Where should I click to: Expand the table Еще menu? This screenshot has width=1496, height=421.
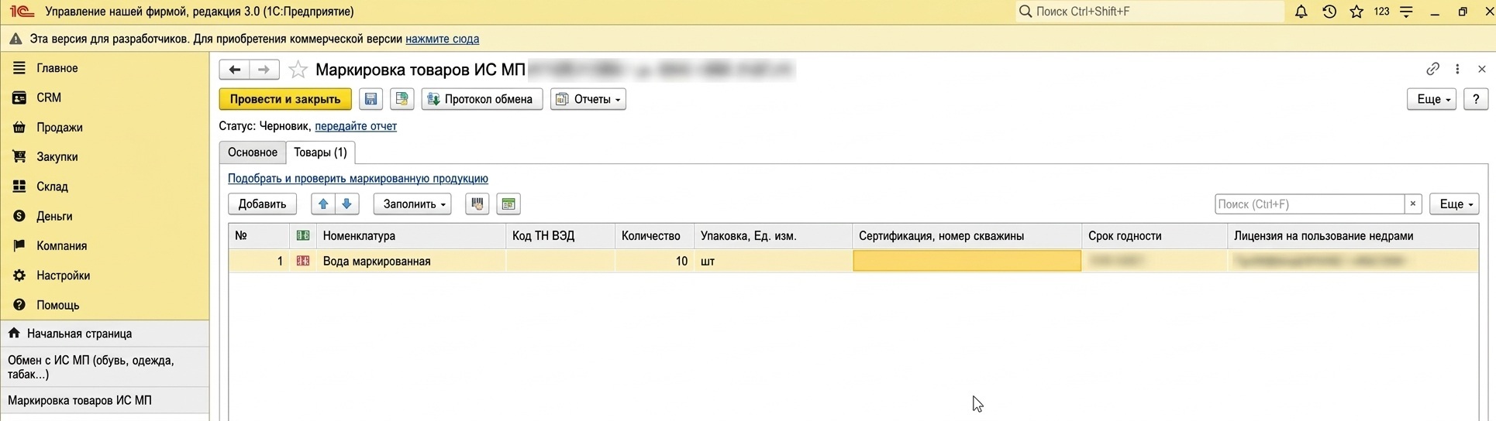coord(1454,204)
